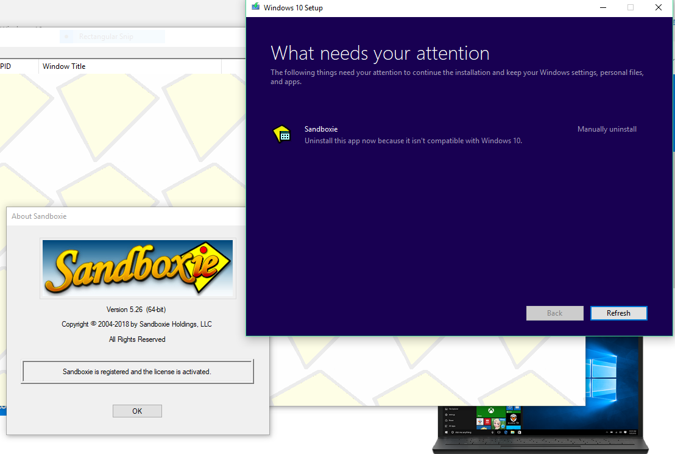Image resolution: width=675 pixels, height=454 pixels.
Task: Click the Refresh button in Windows 10 Setup
Action: (618, 313)
